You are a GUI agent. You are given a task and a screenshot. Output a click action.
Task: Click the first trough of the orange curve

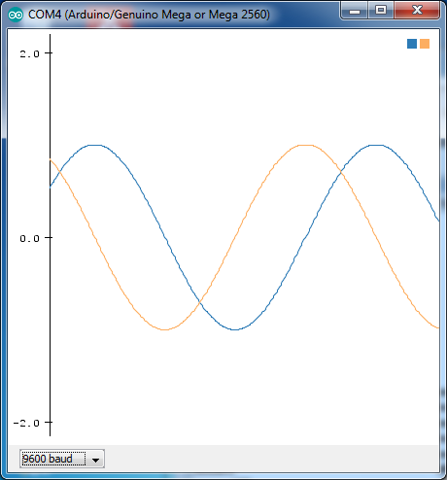165,329
